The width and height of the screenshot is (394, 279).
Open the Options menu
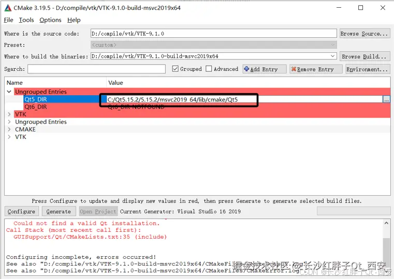(x=50, y=20)
